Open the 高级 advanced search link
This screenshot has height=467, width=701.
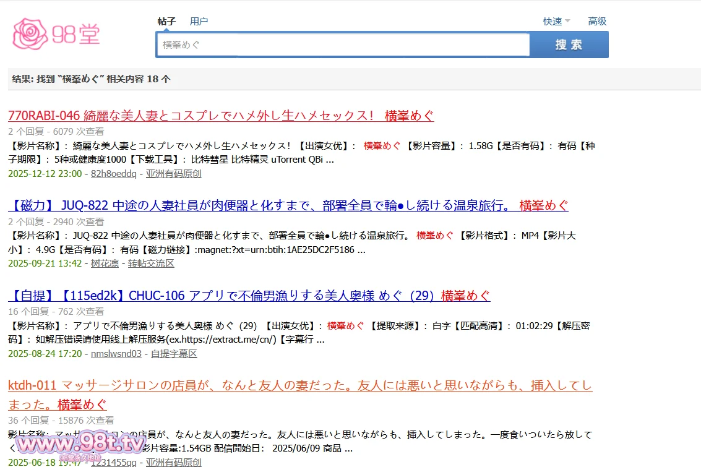point(597,22)
